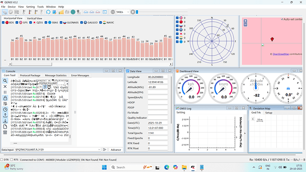Expand the Data Input command dropdown
Image resolution: width=306 pixels, height=172 pixels.
(99, 149)
